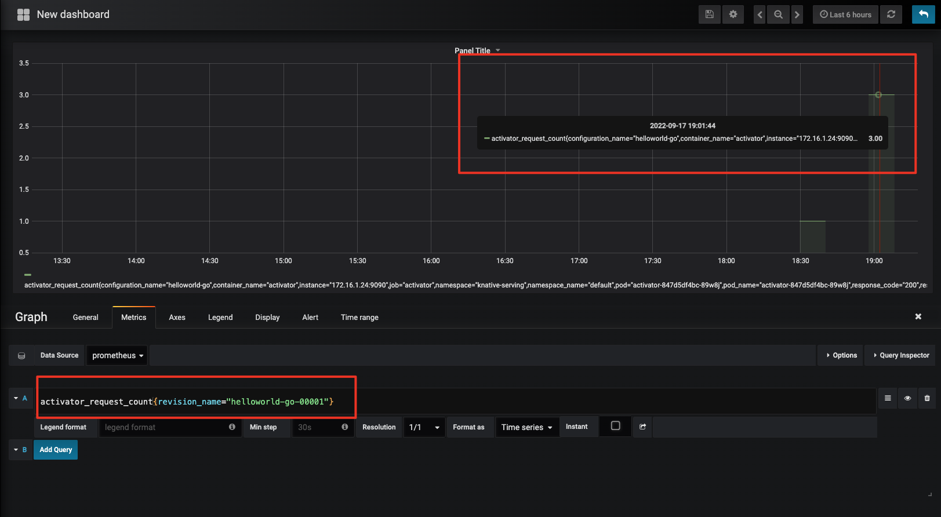Click the series color line in legend
941x517 pixels.
[28, 275]
